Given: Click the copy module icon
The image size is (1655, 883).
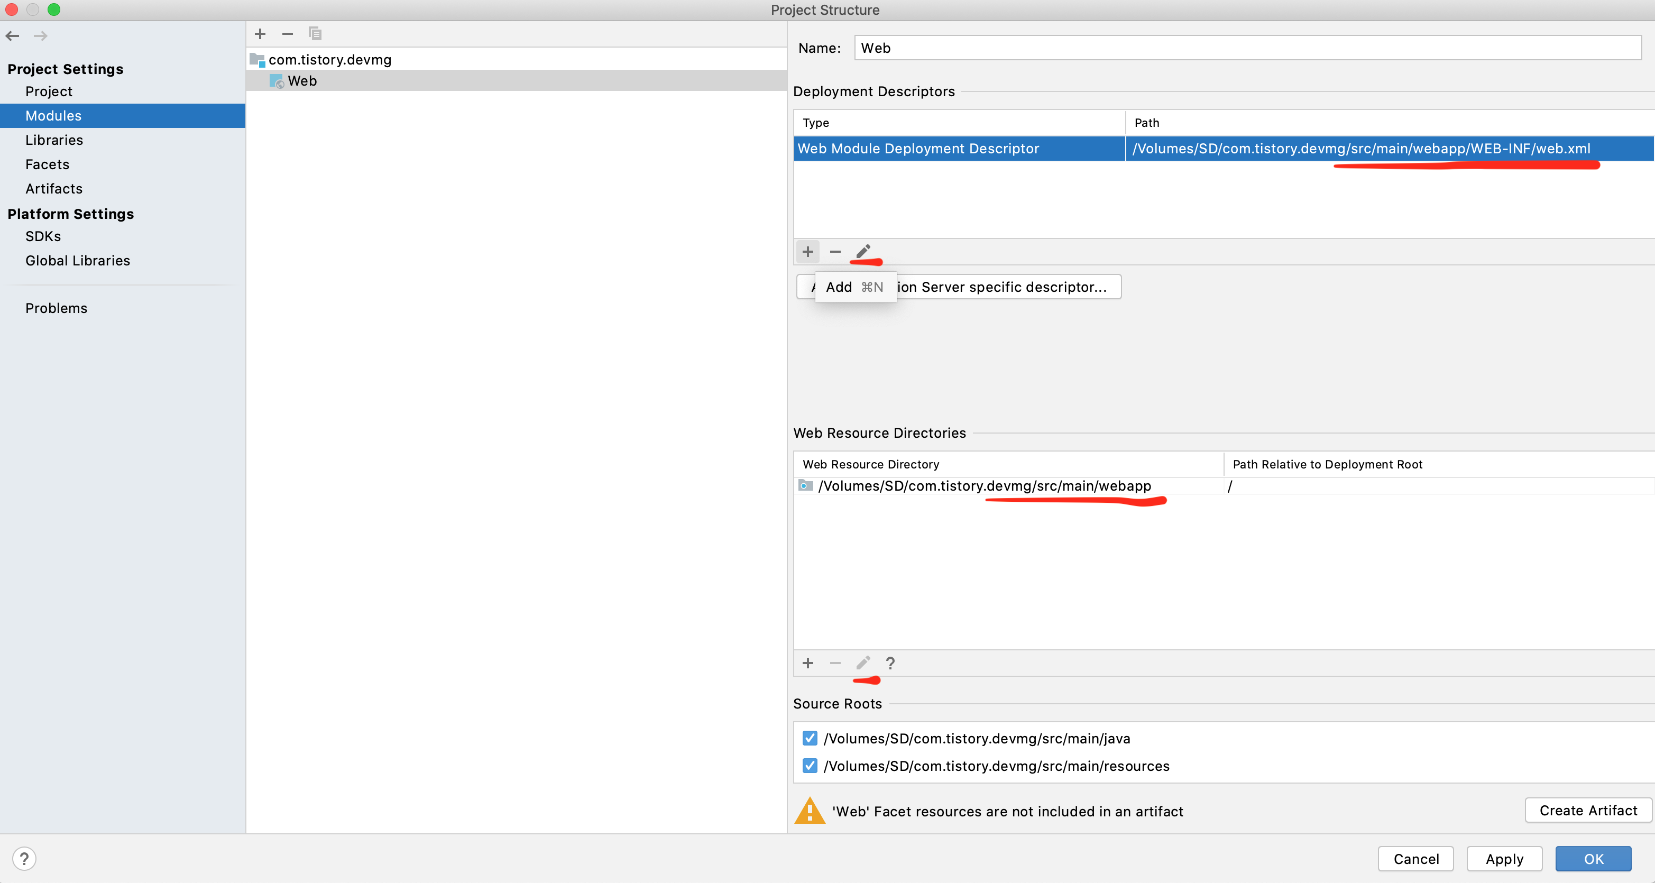Looking at the screenshot, I should click(315, 34).
